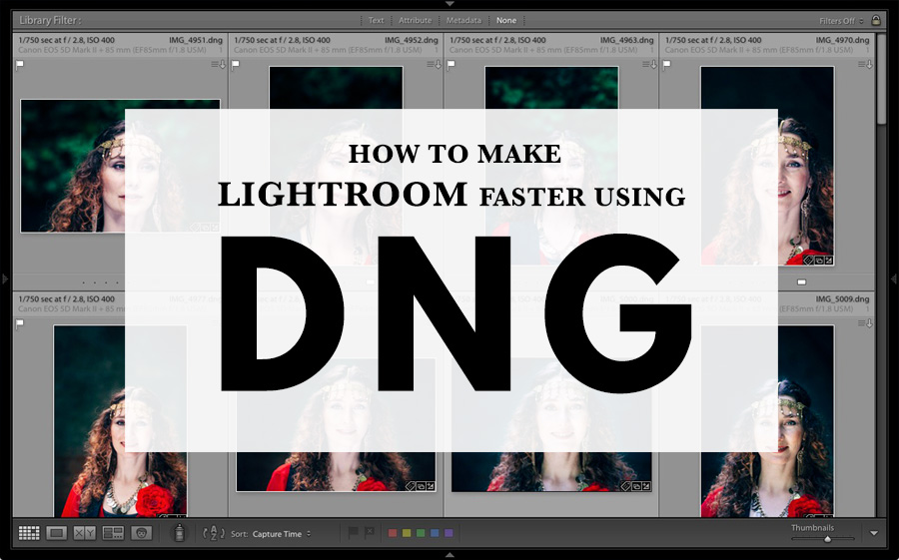Apply red color label
Screen dimensions: 899x560
(393, 533)
